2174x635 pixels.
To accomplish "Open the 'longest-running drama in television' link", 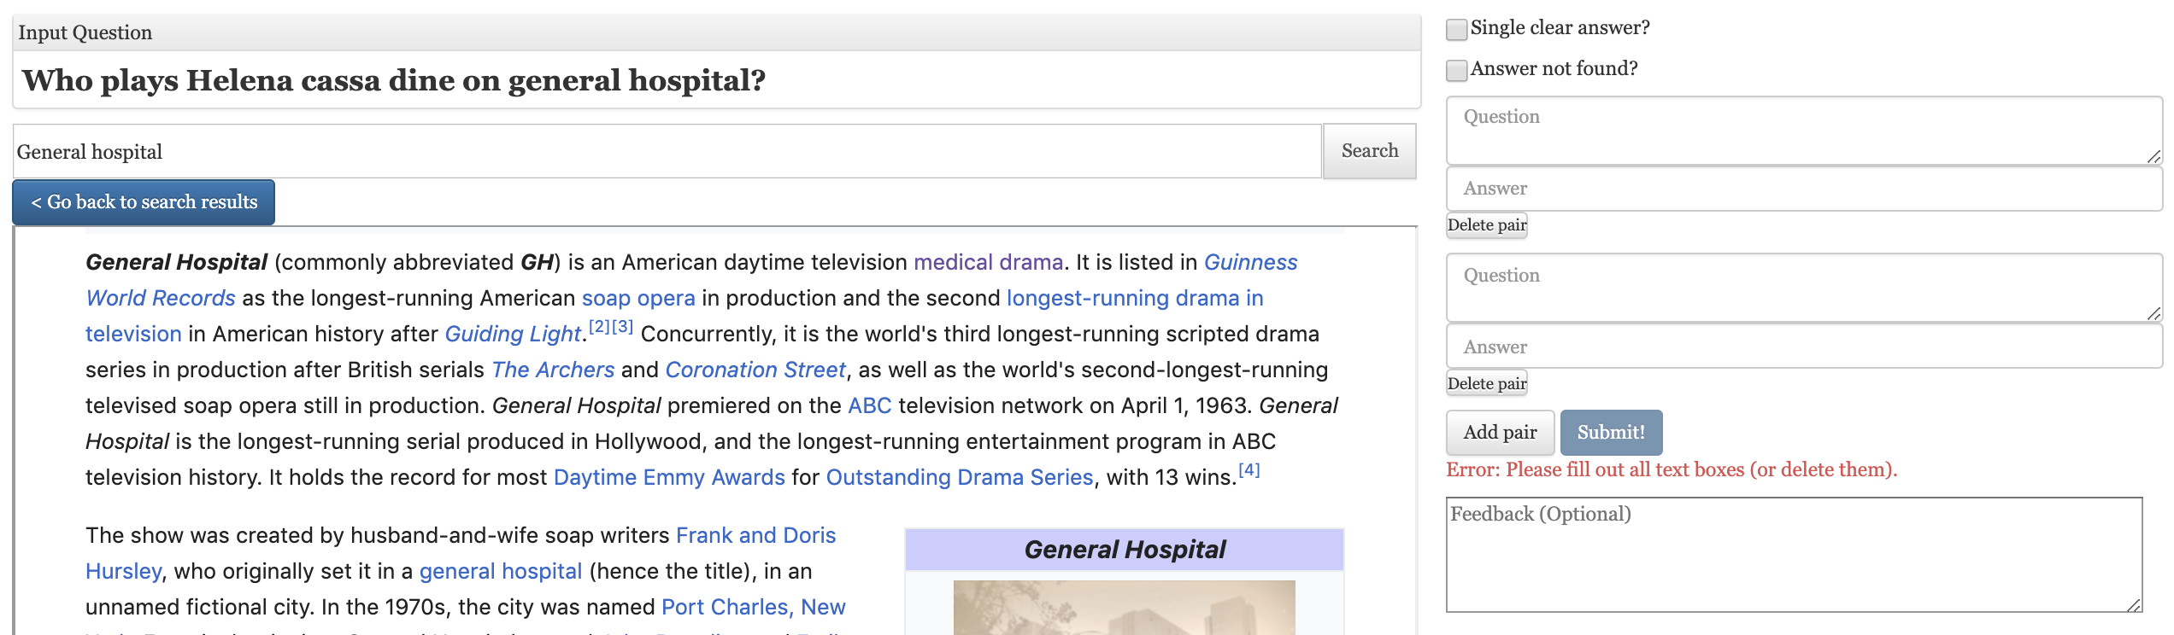I will [x=1134, y=298].
